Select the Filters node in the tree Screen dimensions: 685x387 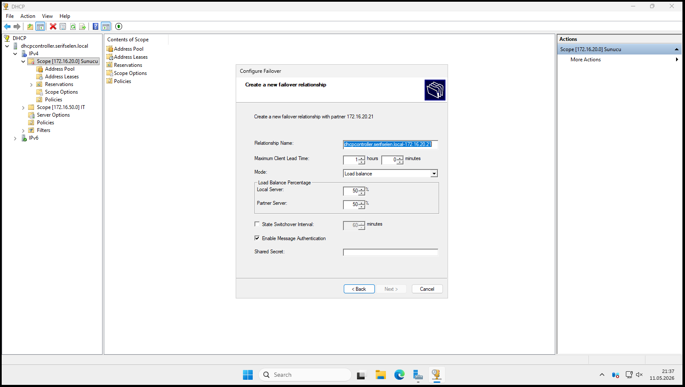[x=43, y=130]
